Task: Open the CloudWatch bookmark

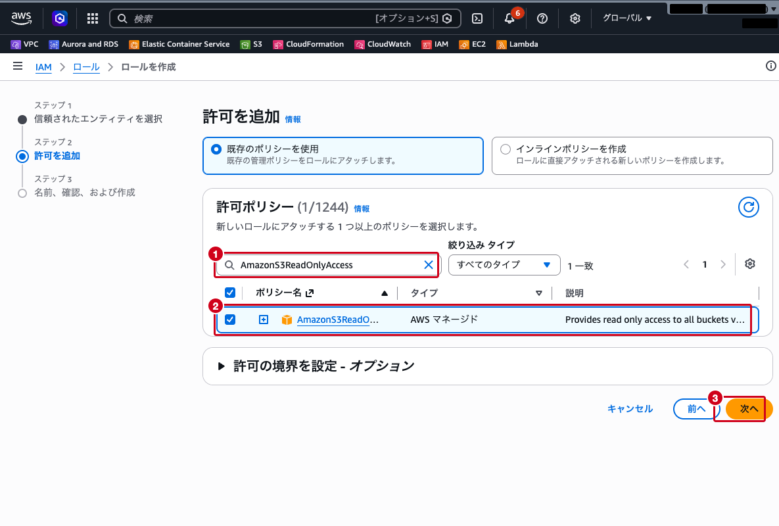Action: (x=383, y=44)
